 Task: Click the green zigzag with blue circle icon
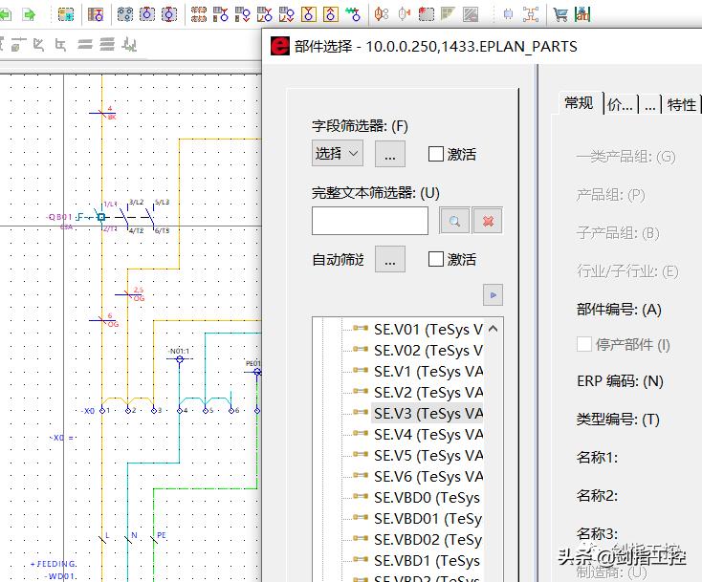pos(353,14)
